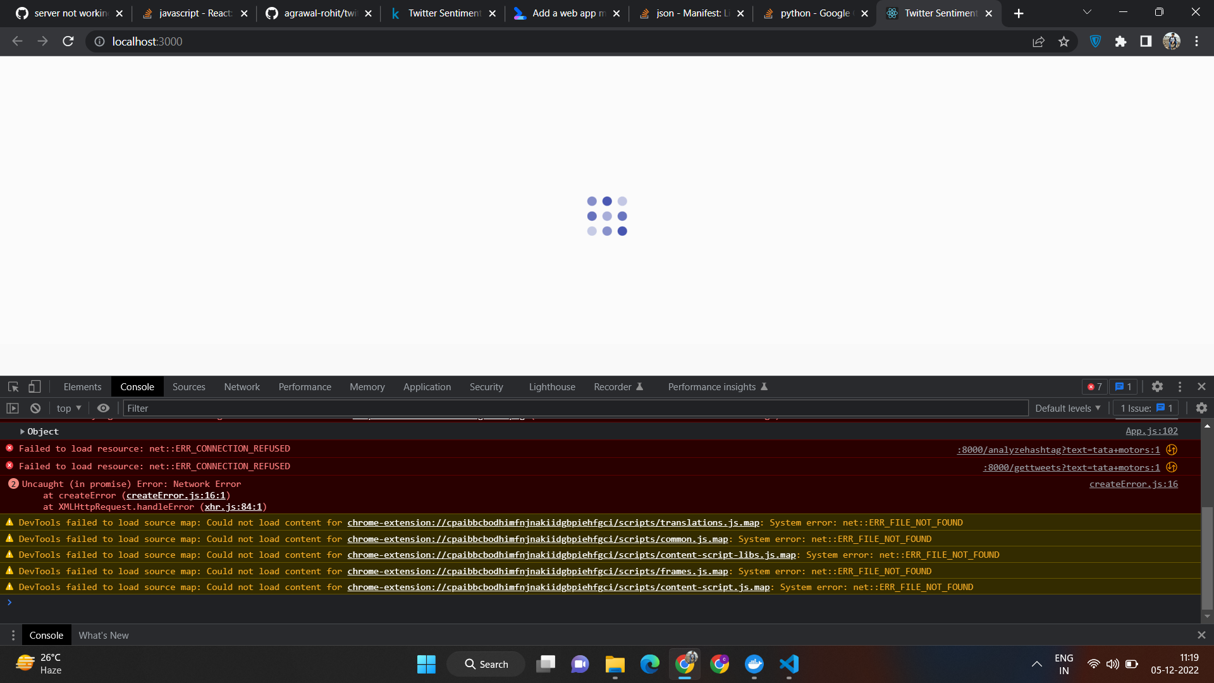
Task: Open the DevTools three-dot options menu
Action: [x=1179, y=386]
